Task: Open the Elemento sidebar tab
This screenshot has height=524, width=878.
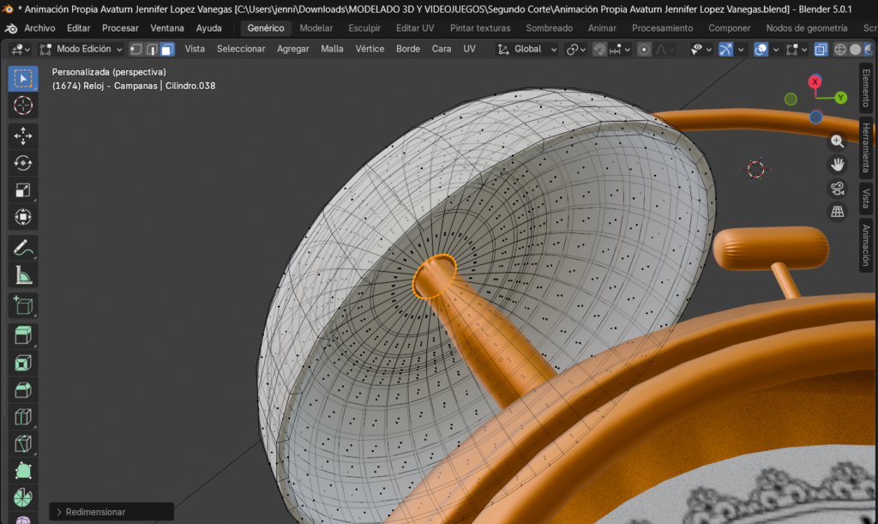Action: click(866, 87)
